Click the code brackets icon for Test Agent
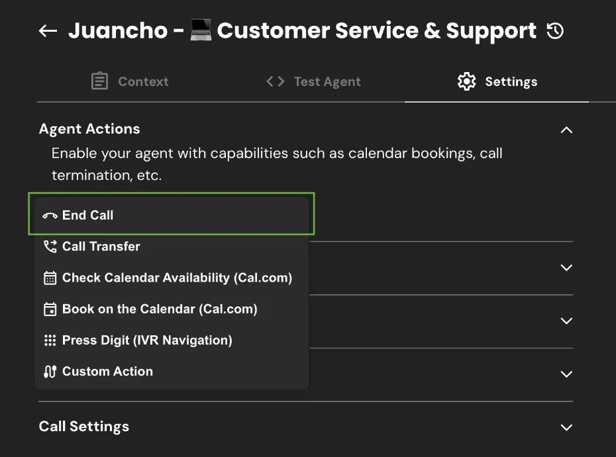 (275, 81)
